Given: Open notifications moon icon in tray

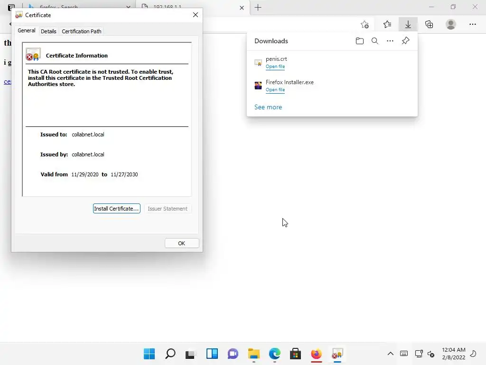Looking at the screenshot, I should coord(473,354).
